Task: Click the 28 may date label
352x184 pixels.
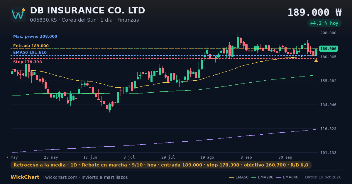Action: 51,157
